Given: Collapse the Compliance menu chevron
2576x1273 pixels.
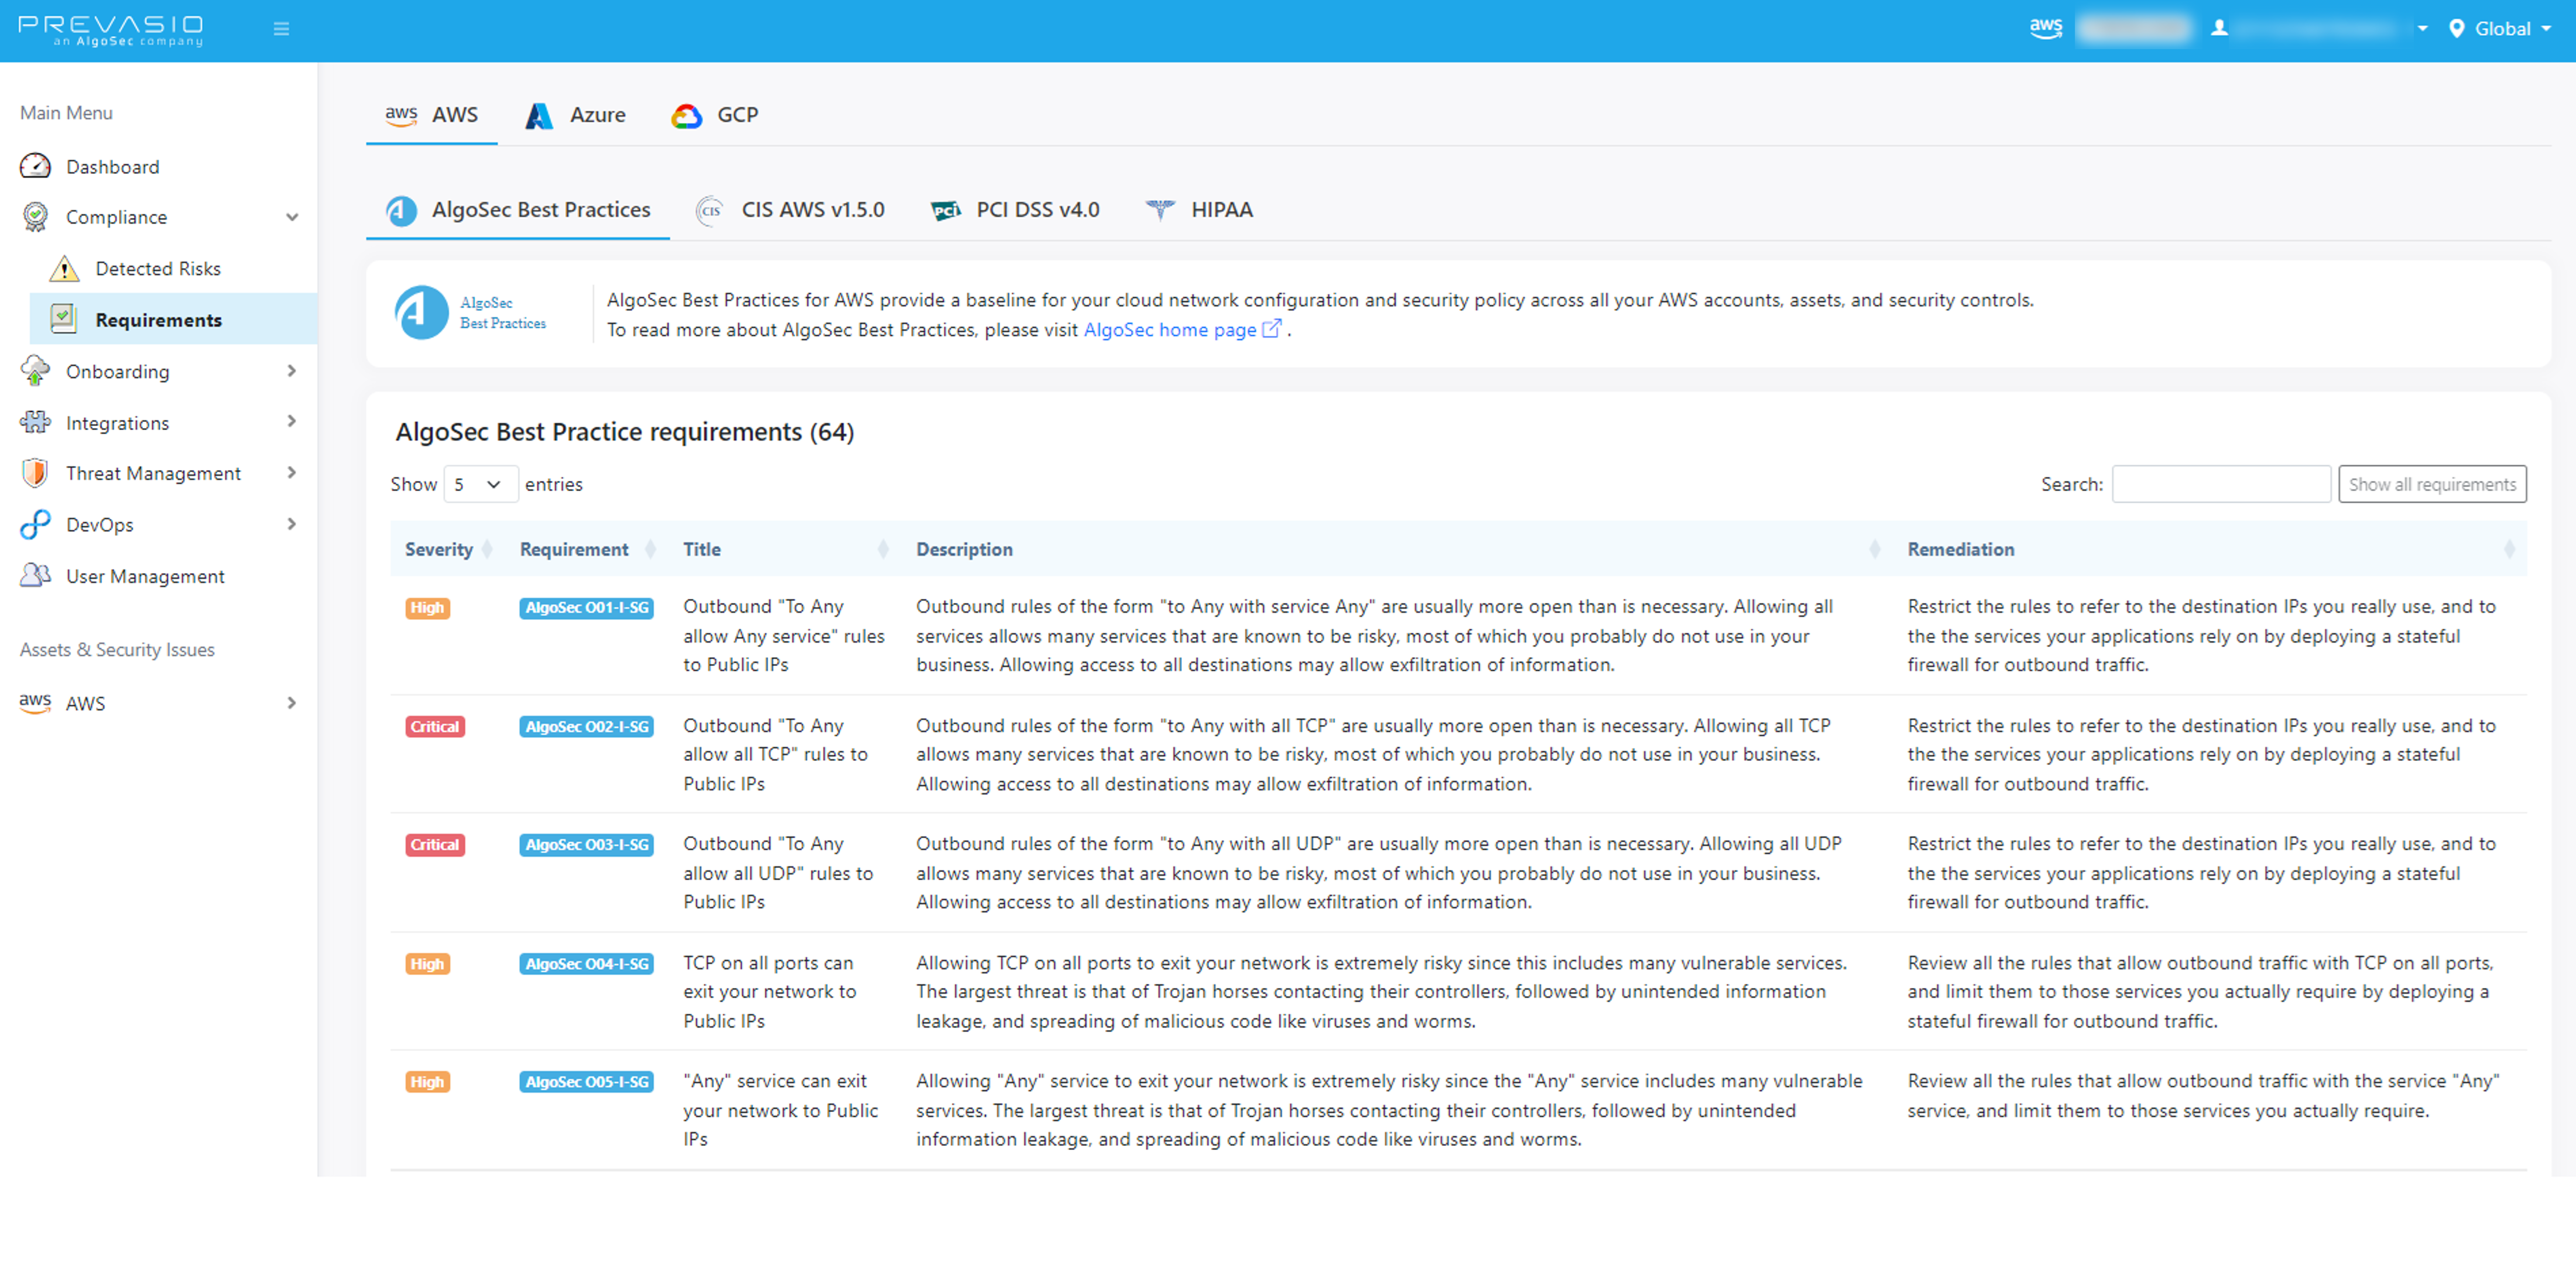Looking at the screenshot, I should [292, 217].
